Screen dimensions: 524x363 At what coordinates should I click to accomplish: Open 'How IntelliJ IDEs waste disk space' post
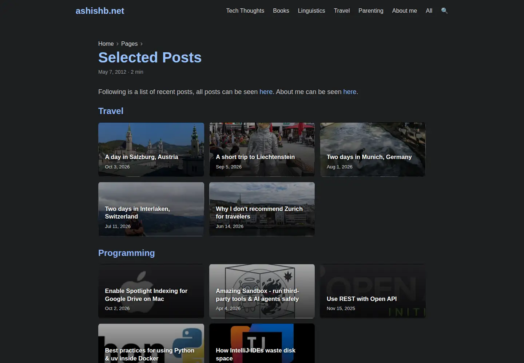click(x=262, y=343)
